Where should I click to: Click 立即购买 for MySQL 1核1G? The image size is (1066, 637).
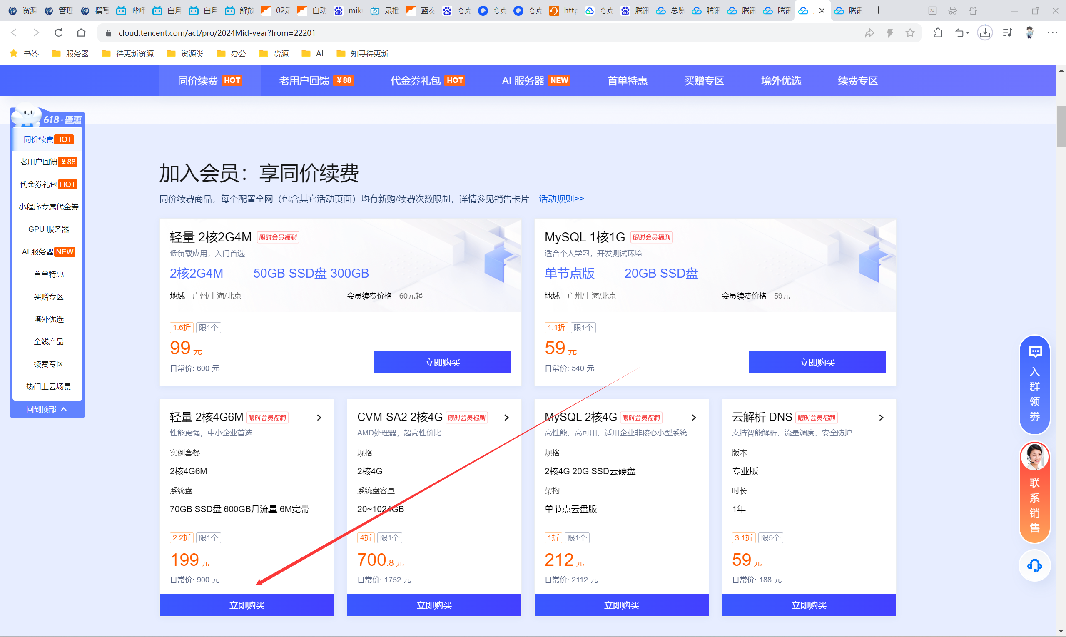817,362
